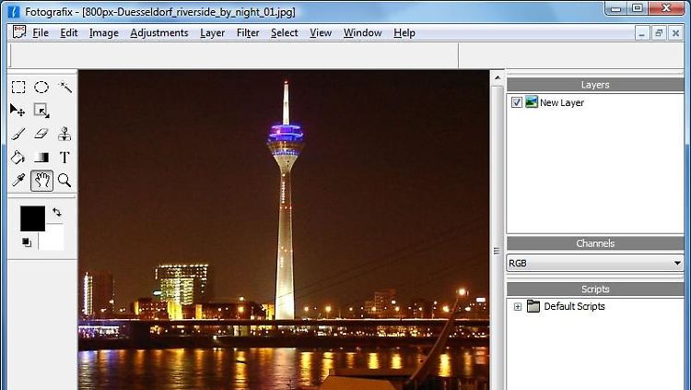Toggle visibility checkbox of New Layer
This screenshot has width=691, height=390.
click(517, 102)
